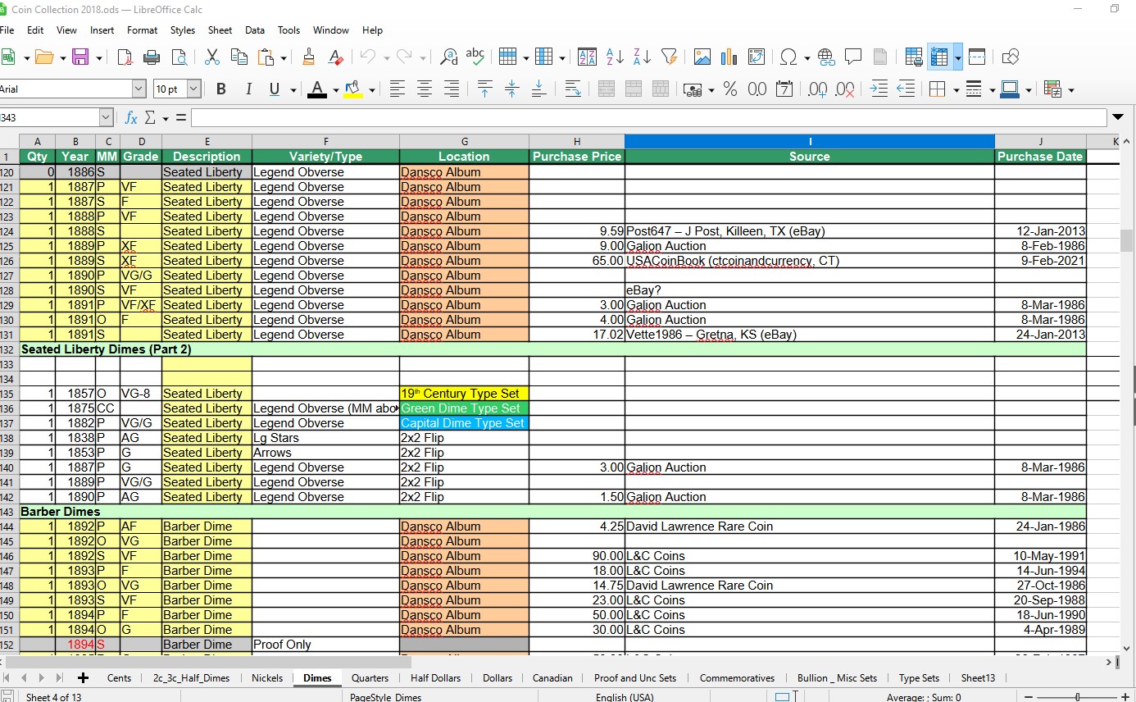Insert an image

pos(702,57)
